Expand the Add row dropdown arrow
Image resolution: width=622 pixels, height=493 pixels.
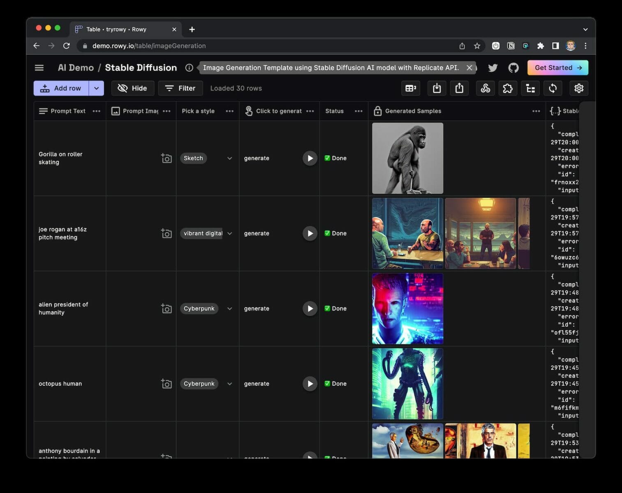tap(96, 88)
